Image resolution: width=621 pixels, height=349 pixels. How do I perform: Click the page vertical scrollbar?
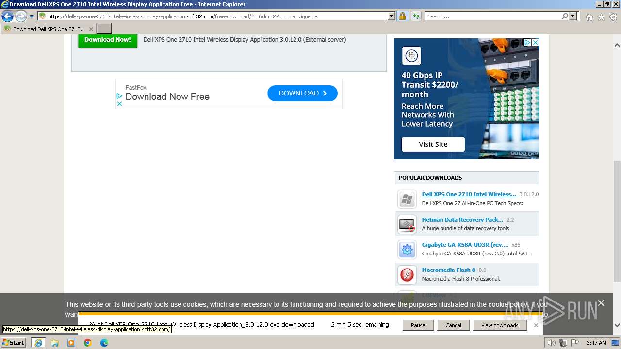[617, 221]
